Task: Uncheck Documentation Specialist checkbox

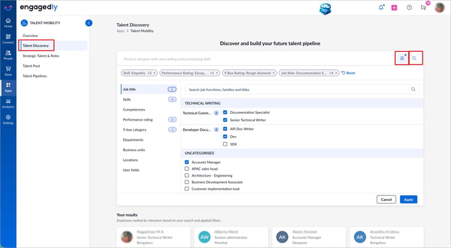Action: click(x=225, y=113)
